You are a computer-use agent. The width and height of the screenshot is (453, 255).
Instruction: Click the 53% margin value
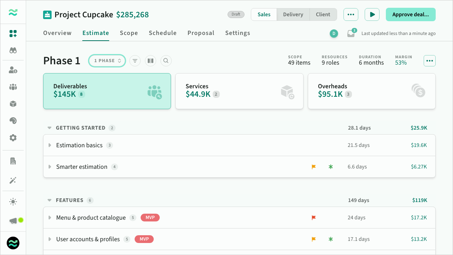[401, 63]
